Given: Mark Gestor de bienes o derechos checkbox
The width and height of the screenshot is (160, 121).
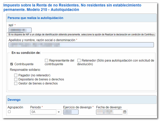Looking at the screenshot, I should point(16,83).
